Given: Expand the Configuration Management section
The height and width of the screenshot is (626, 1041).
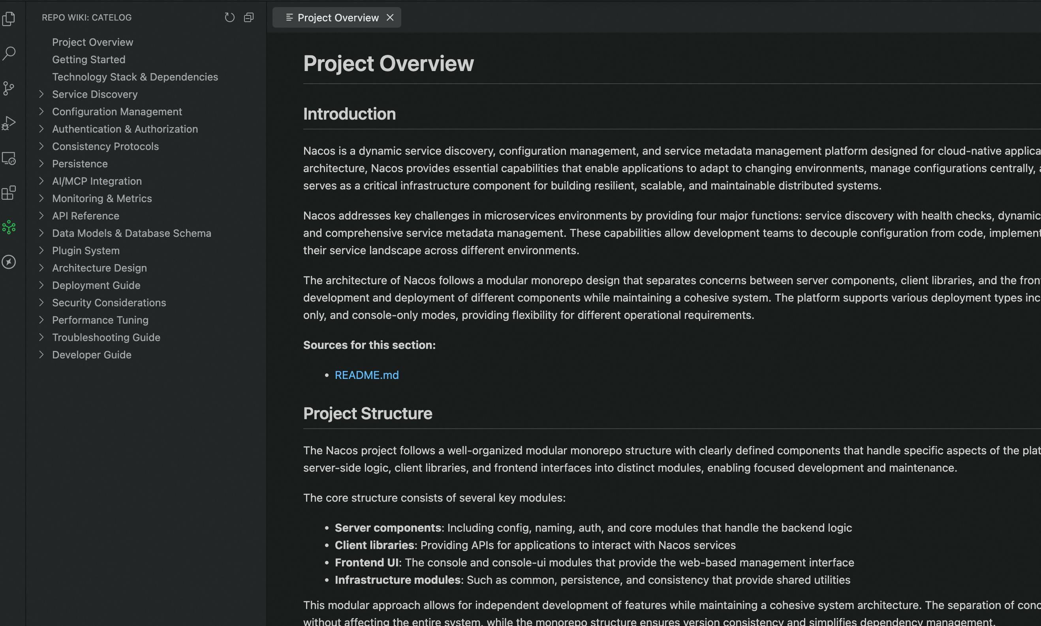Looking at the screenshot, I should pyautogui.click(x=41, y=111).
